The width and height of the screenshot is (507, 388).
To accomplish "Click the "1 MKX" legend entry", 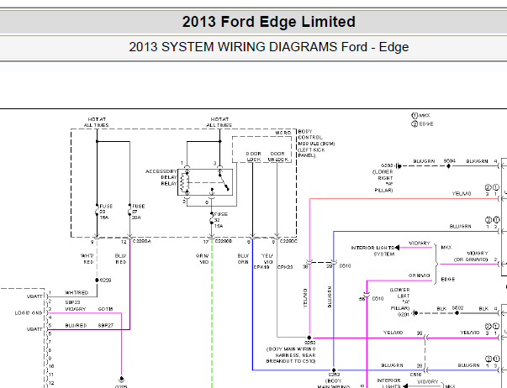I will pos(420,115).
